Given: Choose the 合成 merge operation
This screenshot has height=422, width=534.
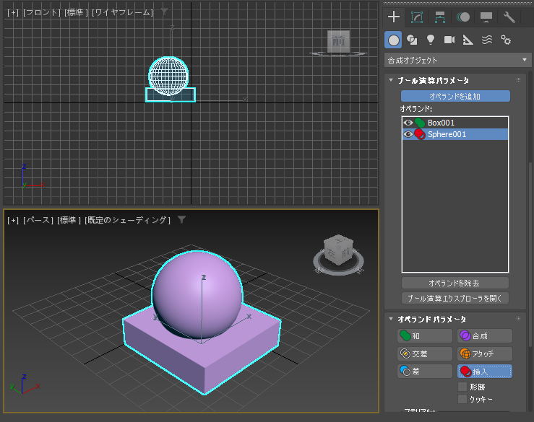Looking at the screenshot, I should point(485,336).
